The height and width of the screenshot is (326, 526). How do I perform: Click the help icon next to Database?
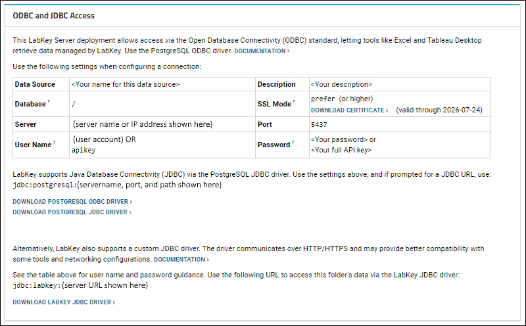coord(49,101)
